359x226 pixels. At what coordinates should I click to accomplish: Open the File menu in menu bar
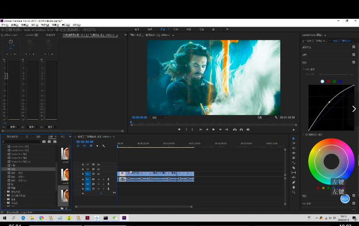coord(3,25)
